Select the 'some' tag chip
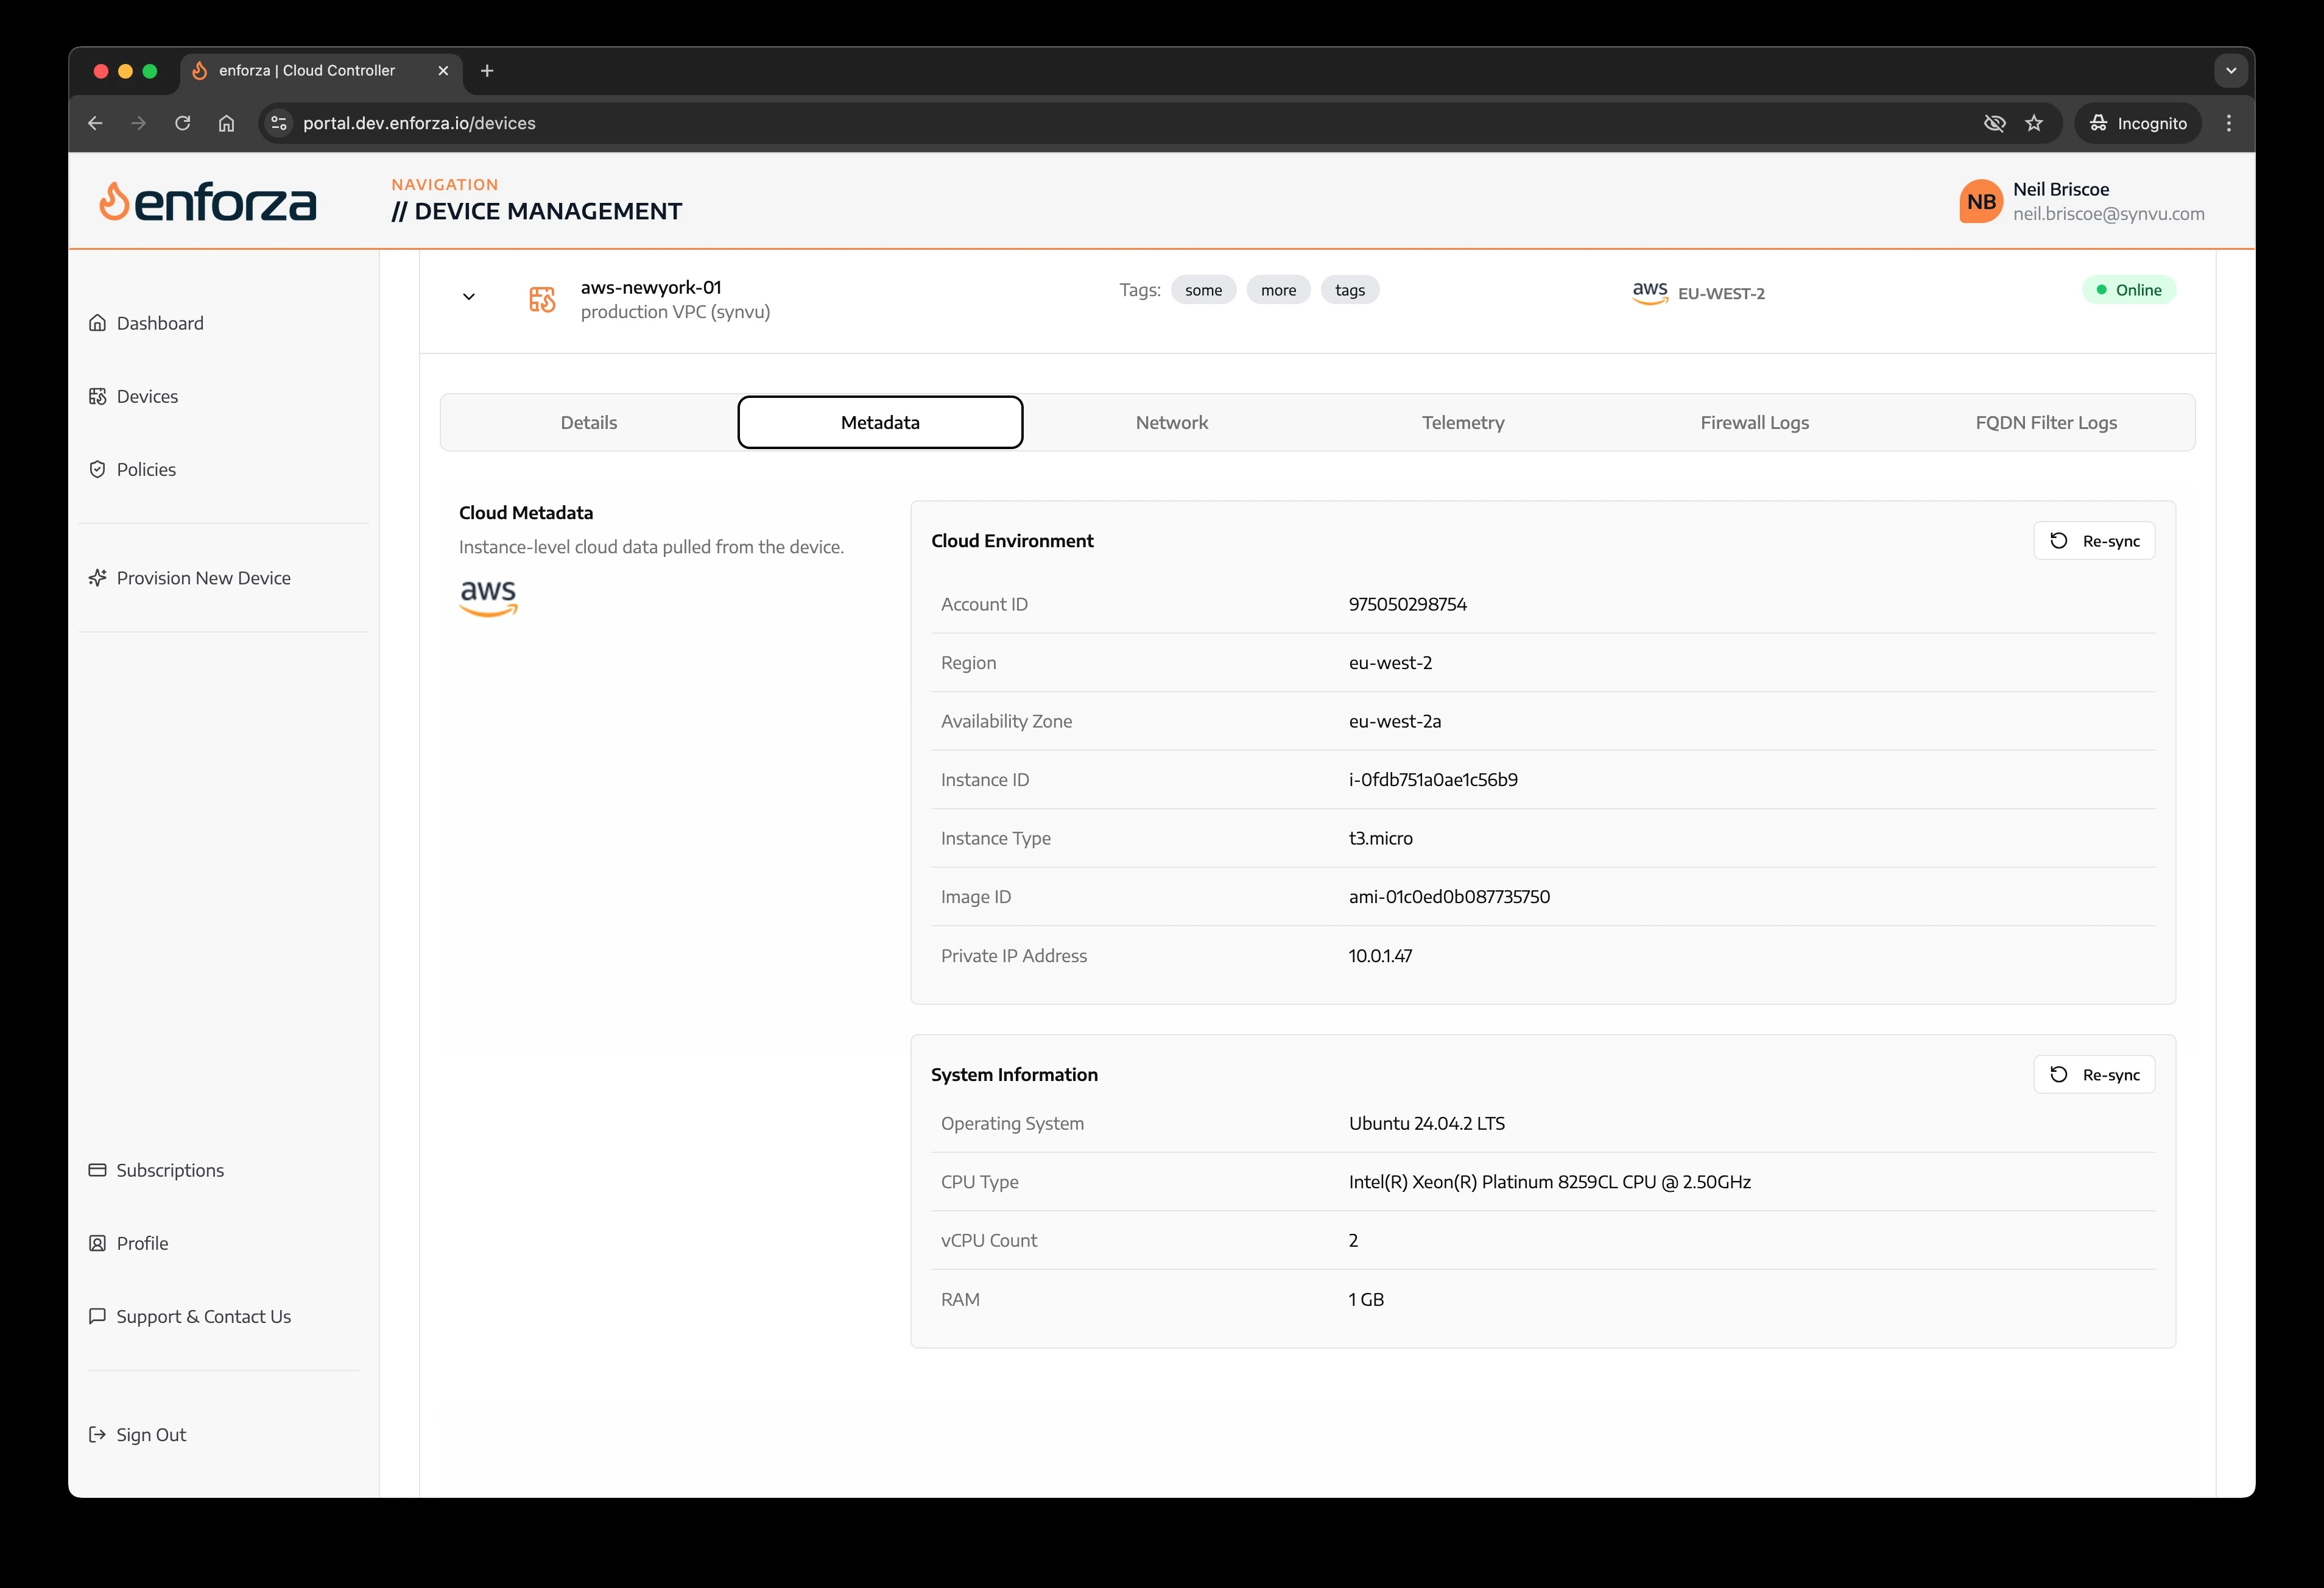 1203,289
